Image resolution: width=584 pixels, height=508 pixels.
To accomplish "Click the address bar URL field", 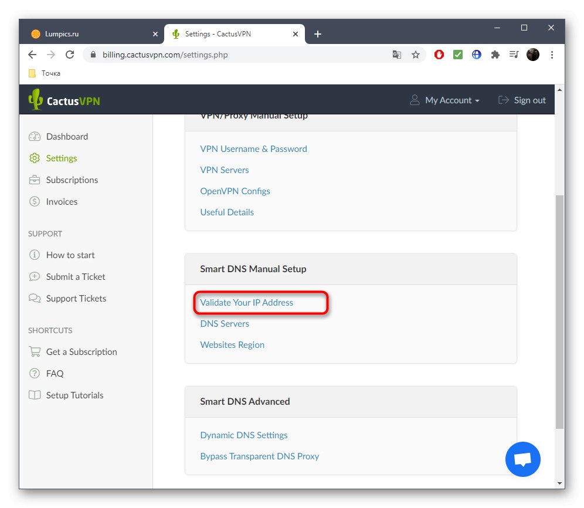I will point(235,55).
